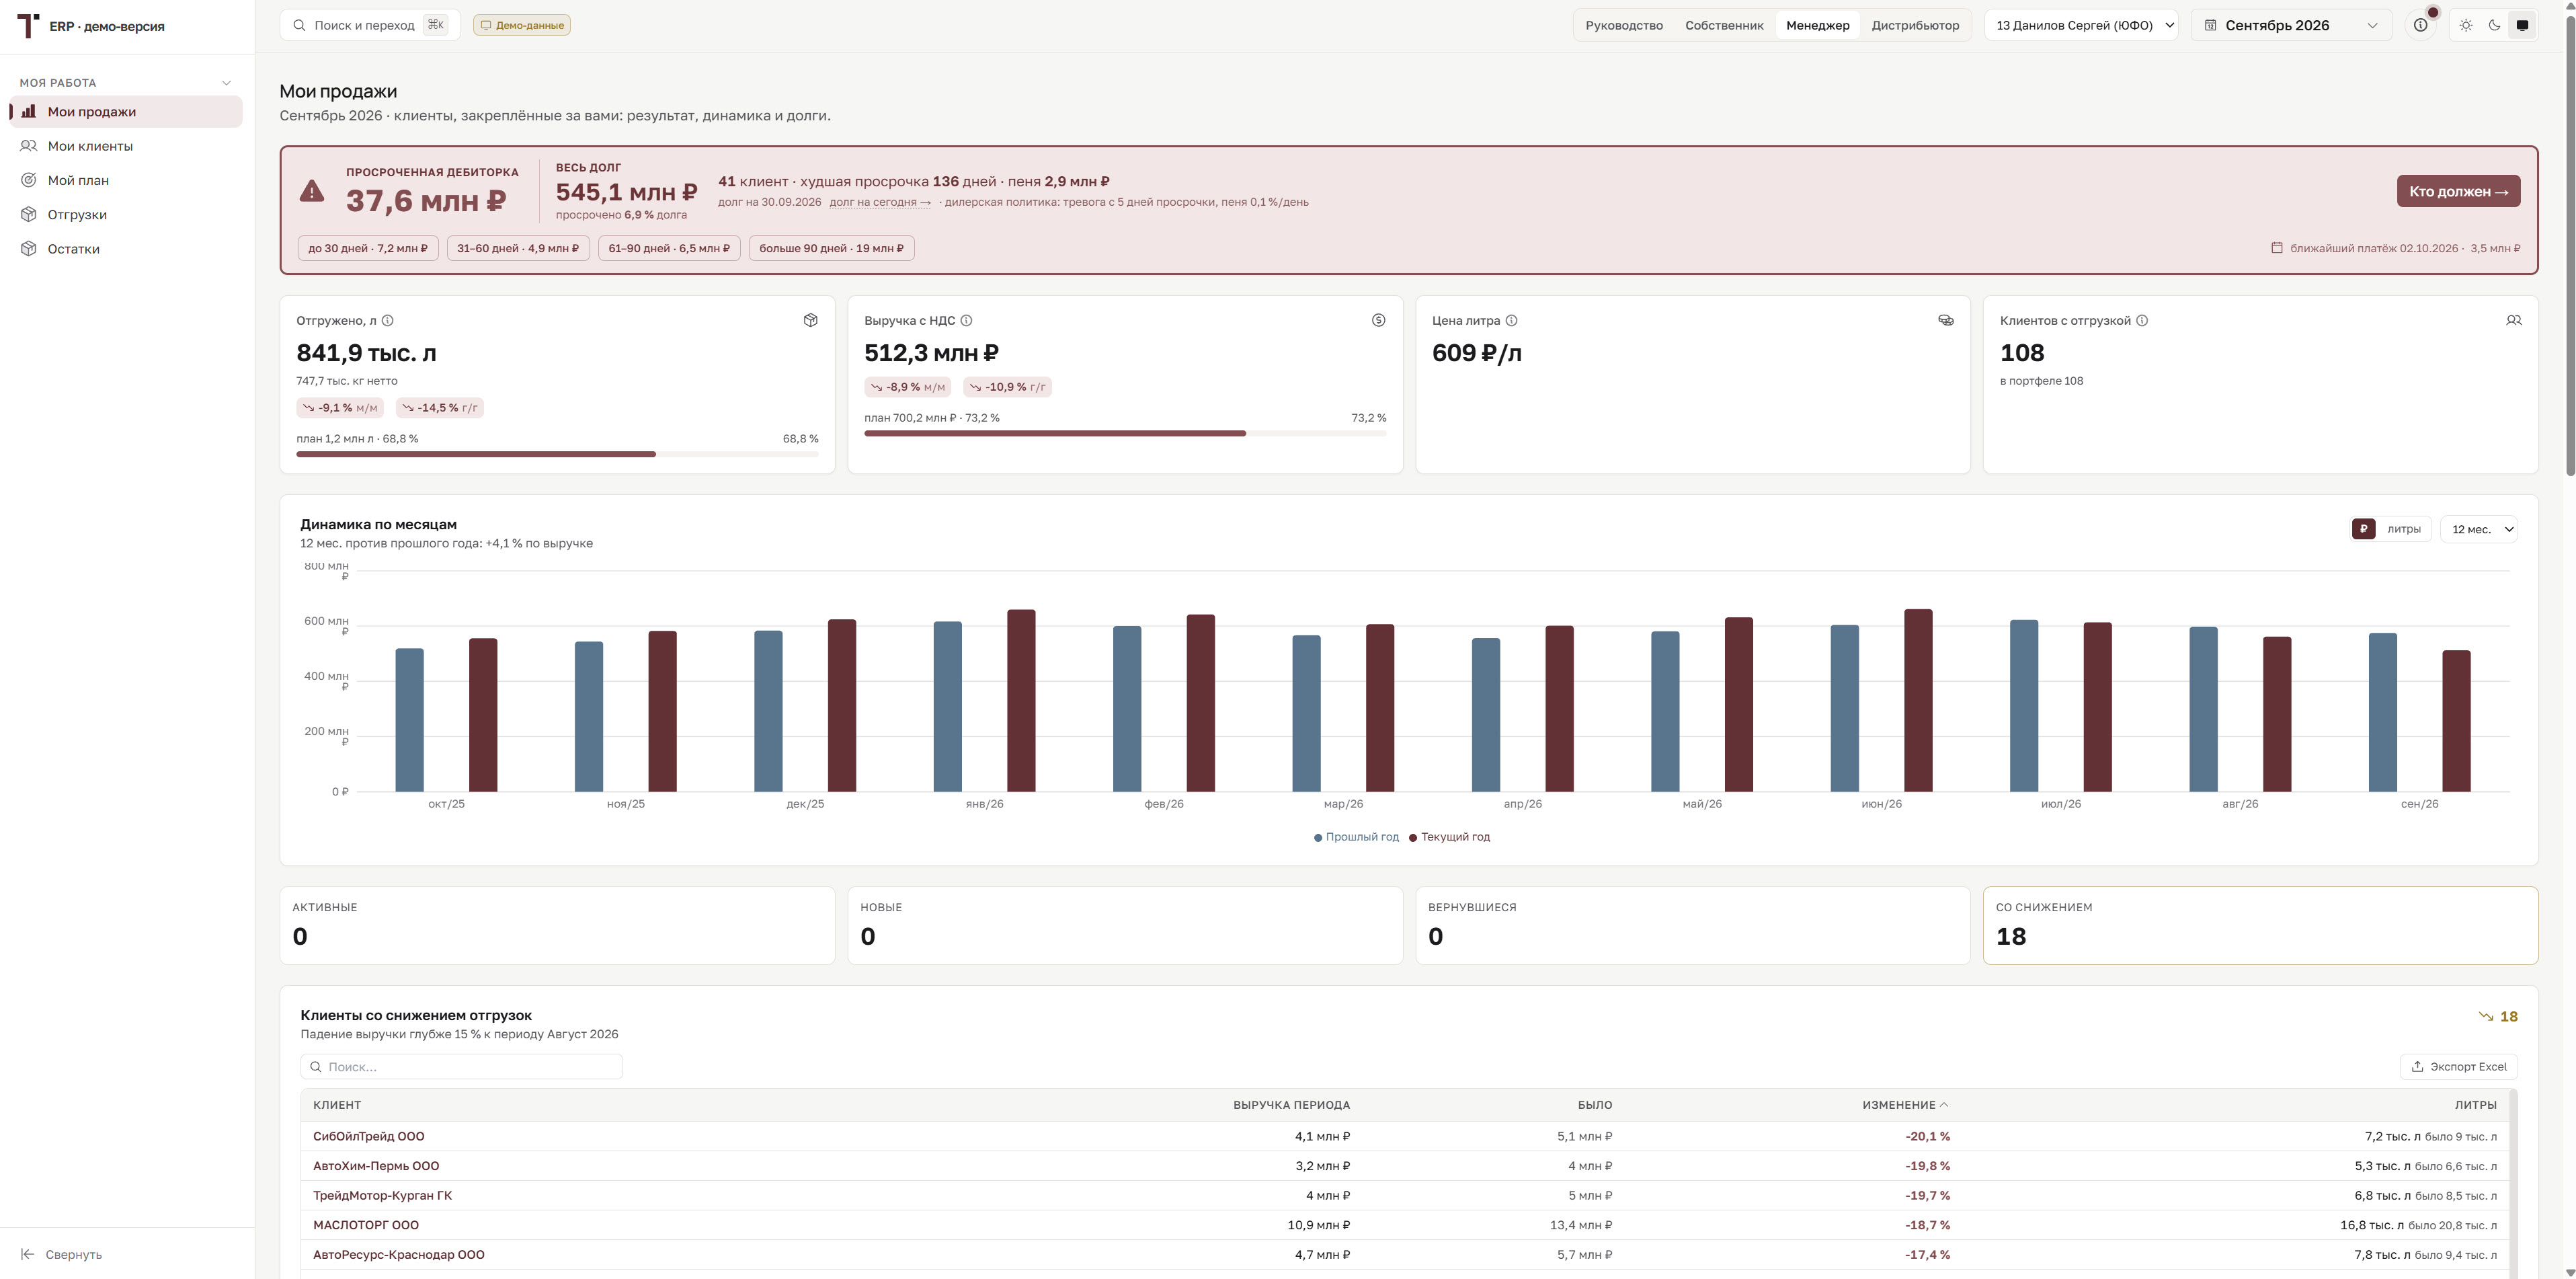Switch to Дистрибьютор role tab
The height and width of the screenshot is (1279, 2576).
pyautogui.click(x=1915, y=25)
